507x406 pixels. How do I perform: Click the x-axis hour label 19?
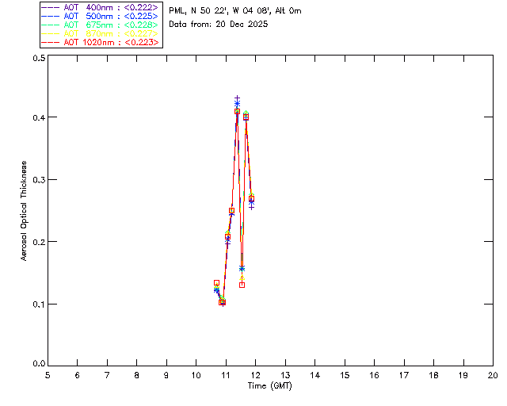pyautogui.click(x=463, y=375)
